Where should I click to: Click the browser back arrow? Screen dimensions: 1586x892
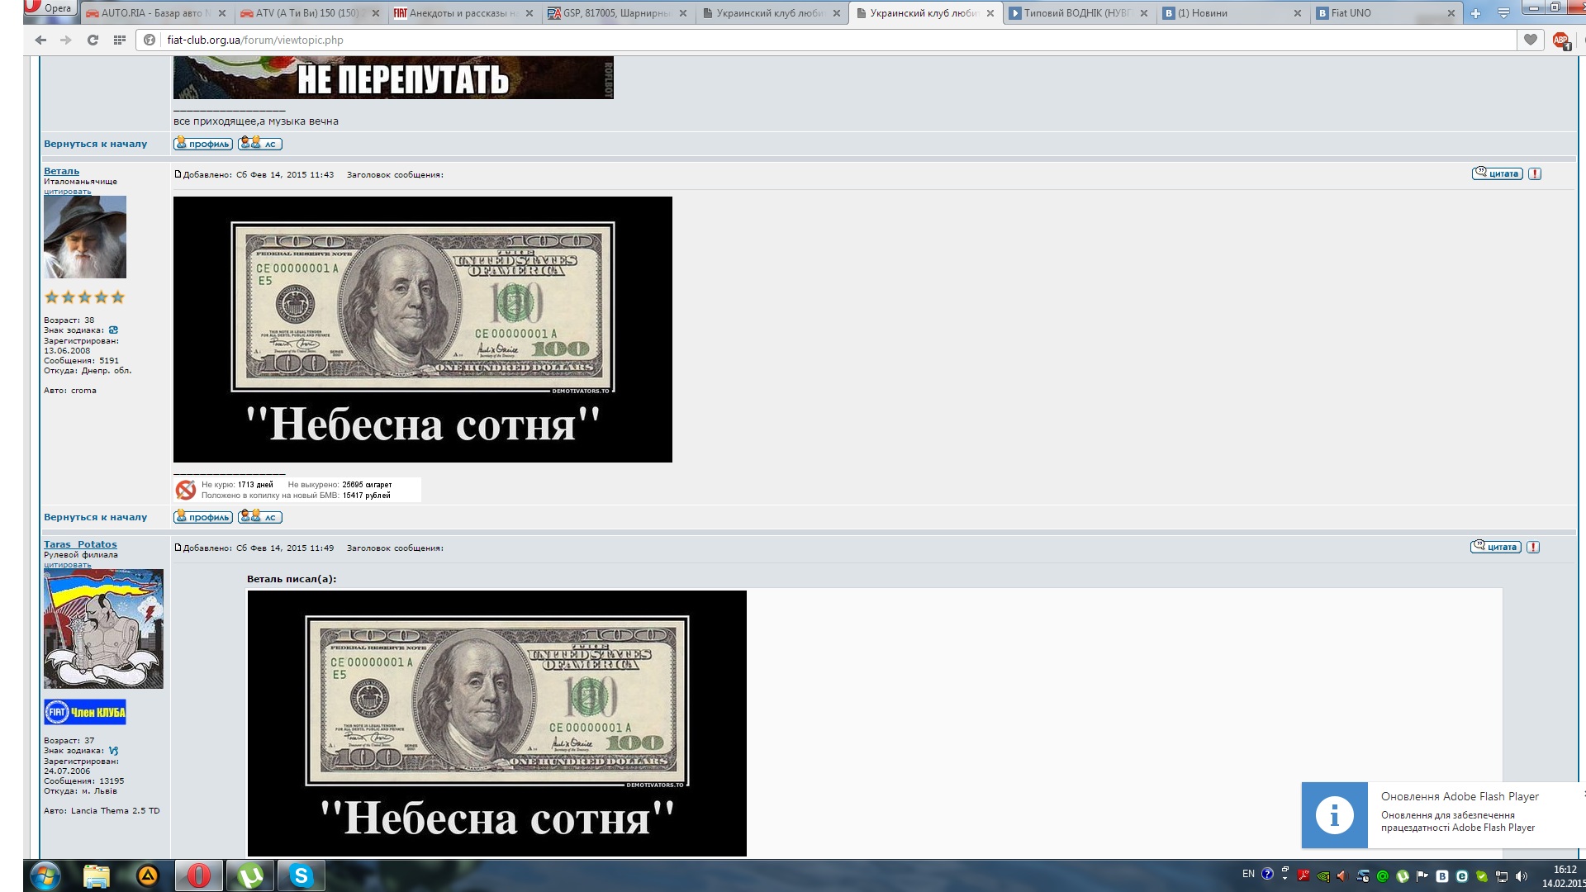40,40
